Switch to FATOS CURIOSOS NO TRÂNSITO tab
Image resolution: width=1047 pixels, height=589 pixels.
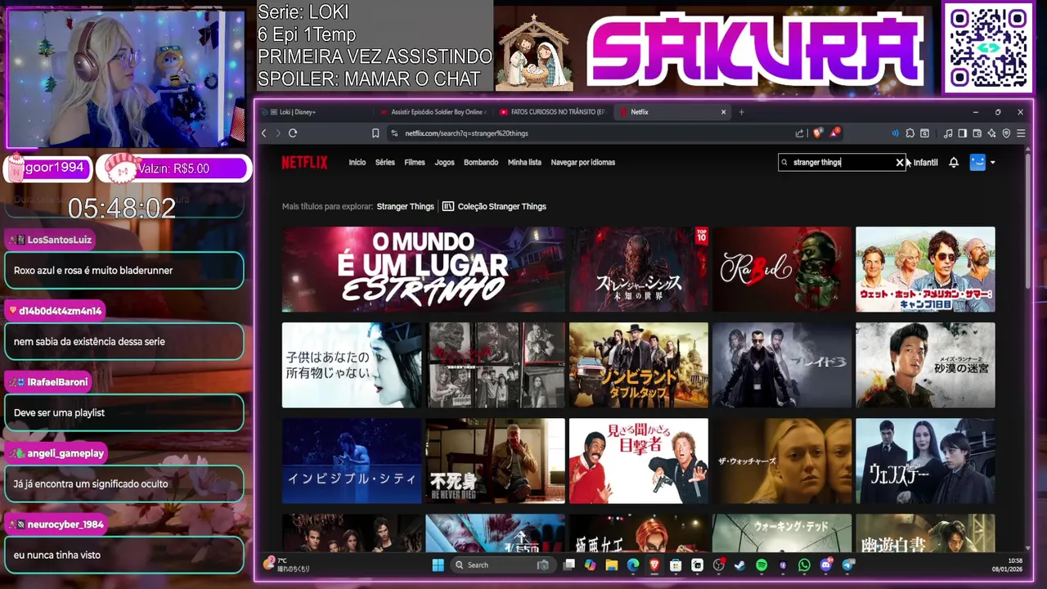(553, 112)
